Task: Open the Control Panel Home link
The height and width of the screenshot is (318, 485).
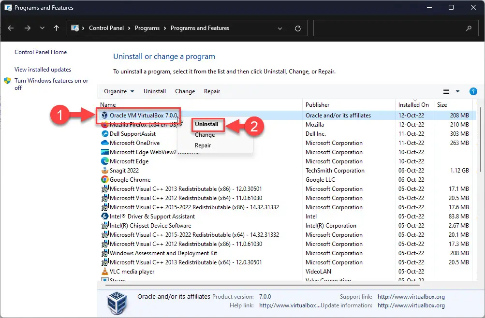Action: [41, 52]
